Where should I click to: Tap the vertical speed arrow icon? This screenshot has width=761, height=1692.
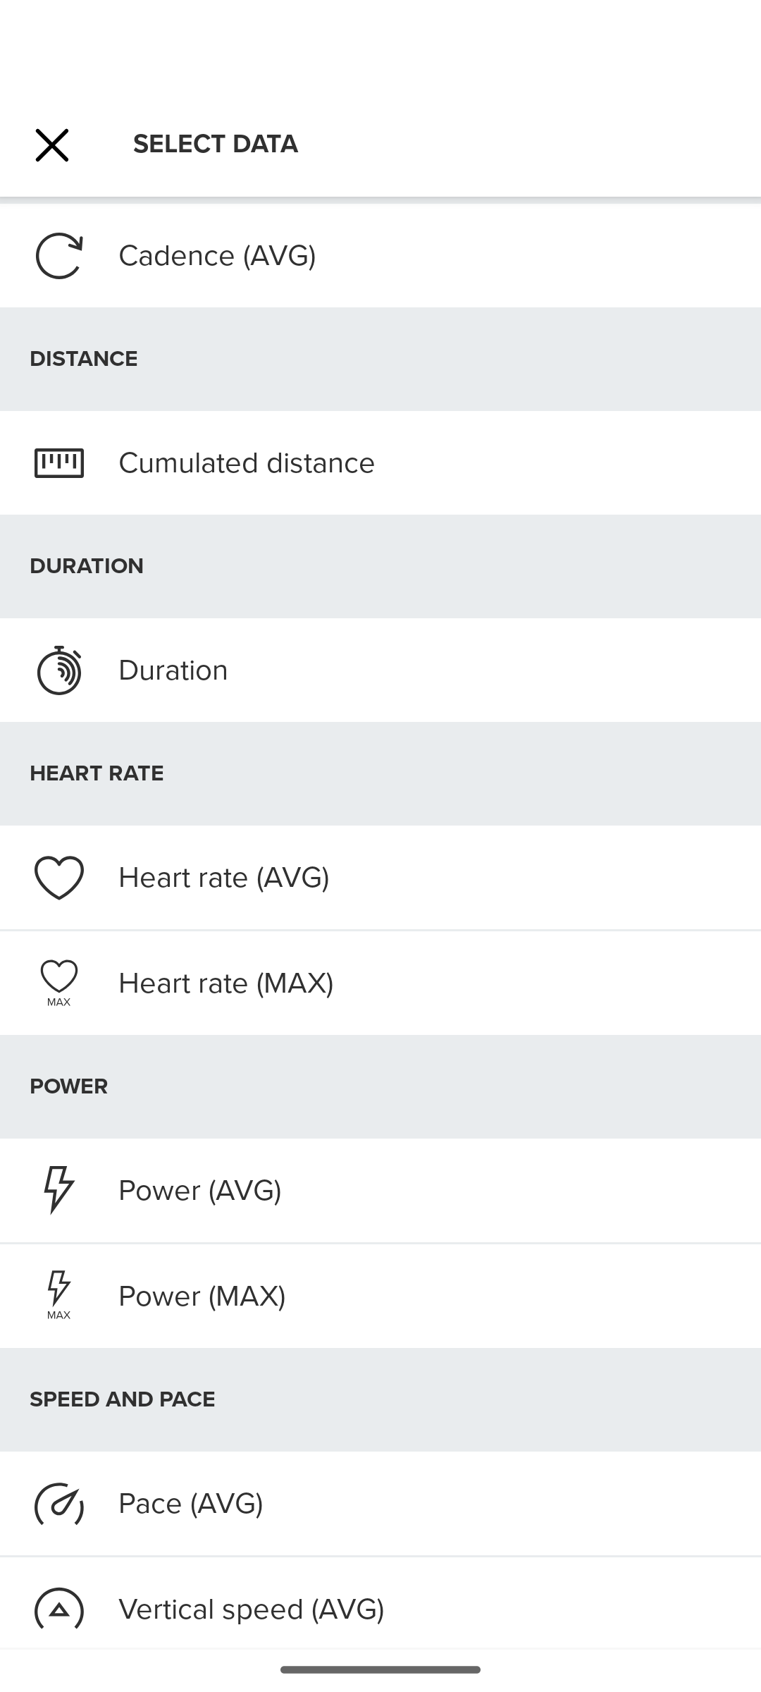pos(59,1610)
